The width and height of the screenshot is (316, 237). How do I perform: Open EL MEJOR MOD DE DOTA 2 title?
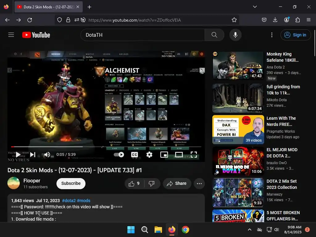coord(282,153)
